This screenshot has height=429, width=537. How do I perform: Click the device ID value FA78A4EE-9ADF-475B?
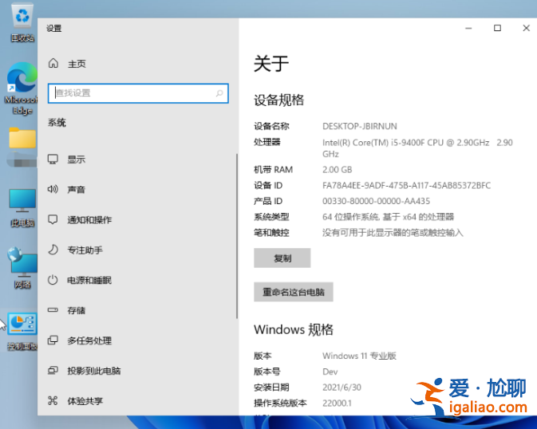[406, 185]
